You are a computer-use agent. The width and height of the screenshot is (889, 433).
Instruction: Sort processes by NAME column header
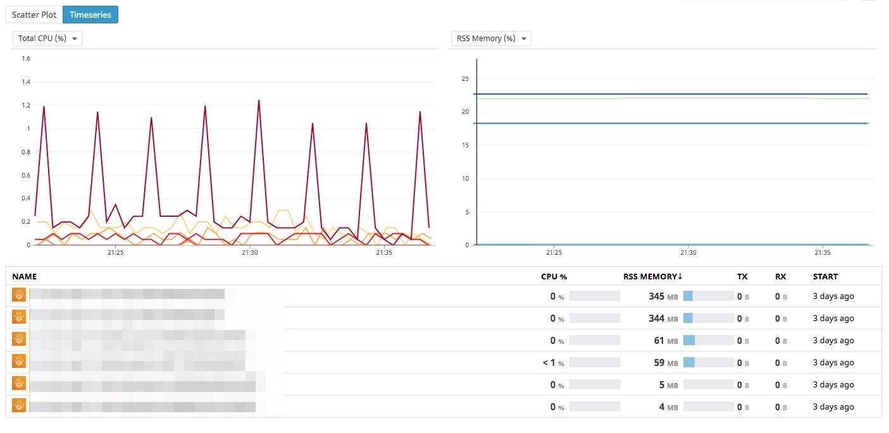coord(25,276)
